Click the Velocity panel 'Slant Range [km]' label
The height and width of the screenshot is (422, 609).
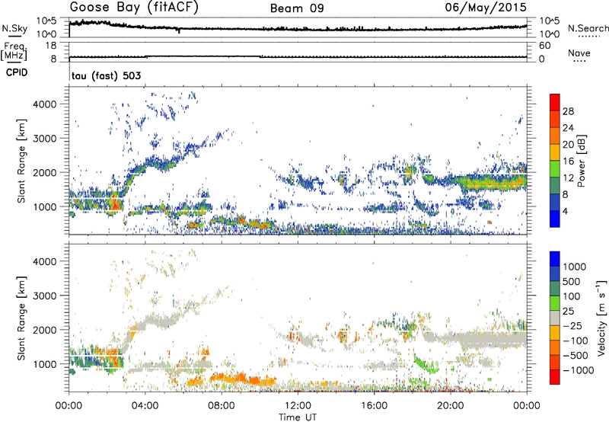pos(21,318)
